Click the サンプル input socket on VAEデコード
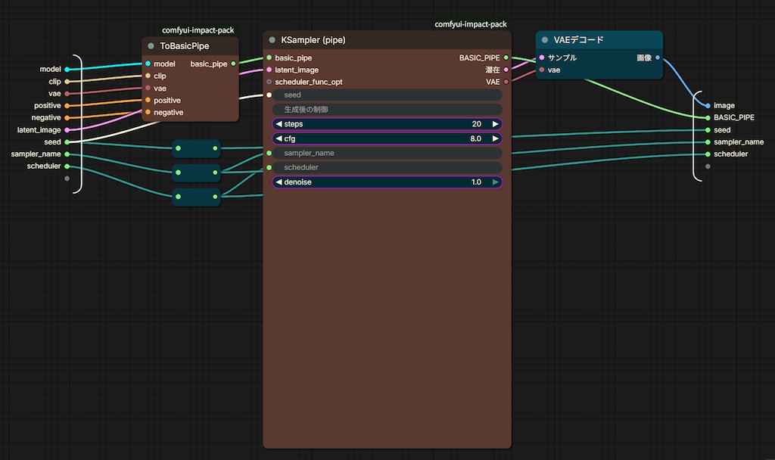Screen dimensions: 775x460 [x=542, y=57]
